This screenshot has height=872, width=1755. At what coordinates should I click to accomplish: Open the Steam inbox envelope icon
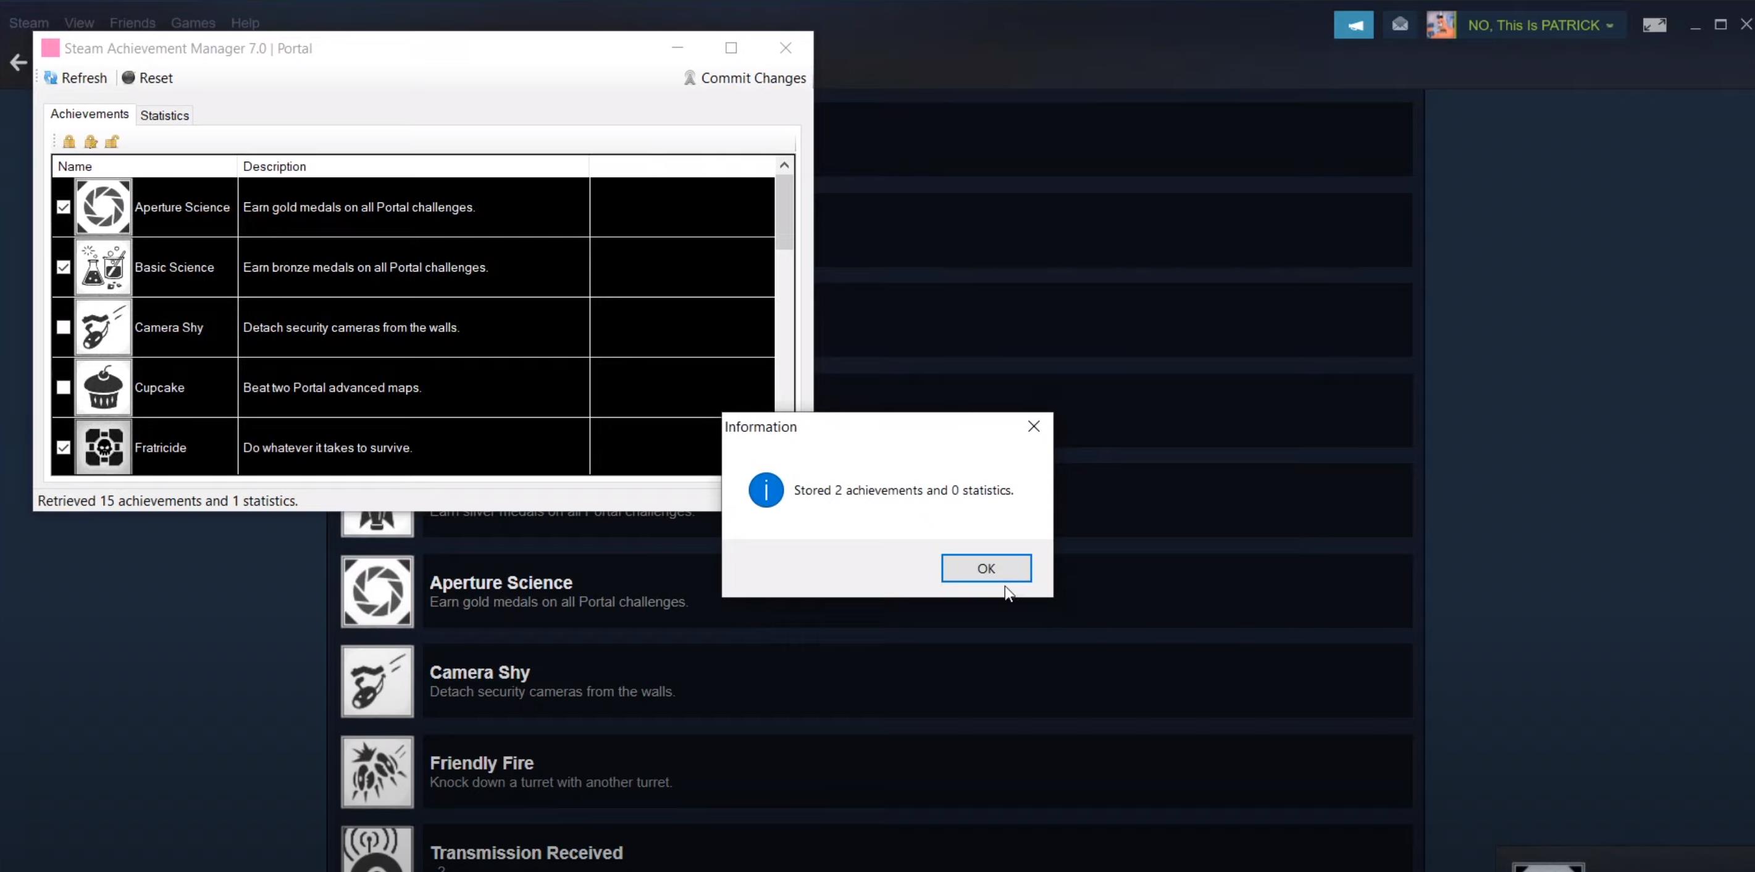pos(1399,25)
